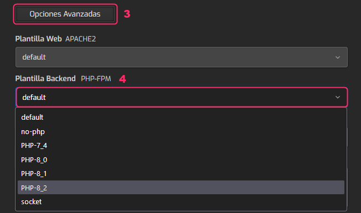Open the Plantilla Web dropdown
Viewport: 361px width, 213px height.
[x=182, y=57]
